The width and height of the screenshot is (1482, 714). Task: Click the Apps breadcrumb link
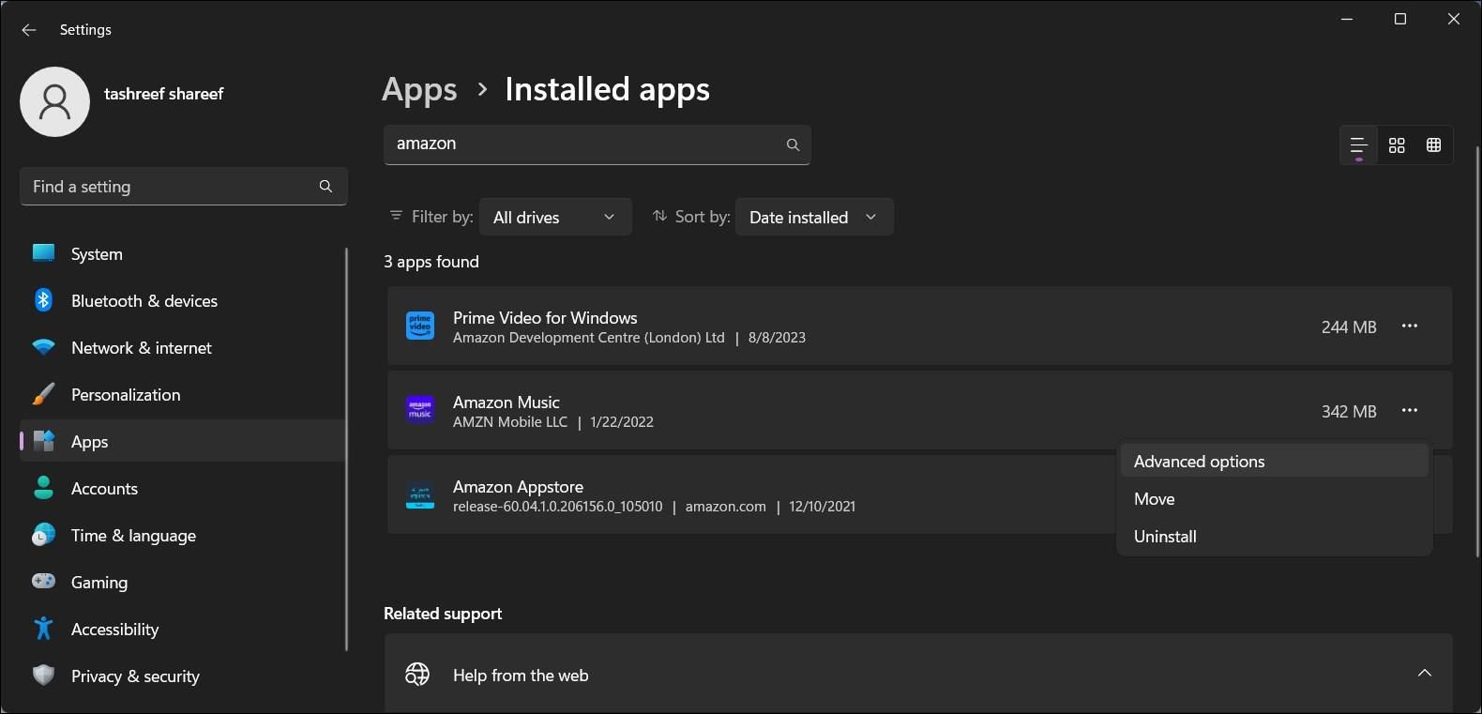[x=419, y=90]
